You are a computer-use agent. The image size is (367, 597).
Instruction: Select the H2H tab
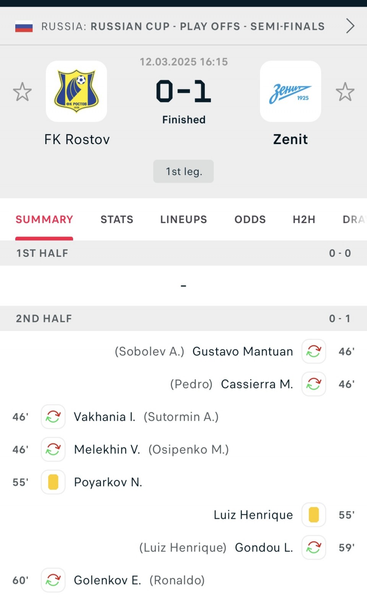click(x=304, y=220)
